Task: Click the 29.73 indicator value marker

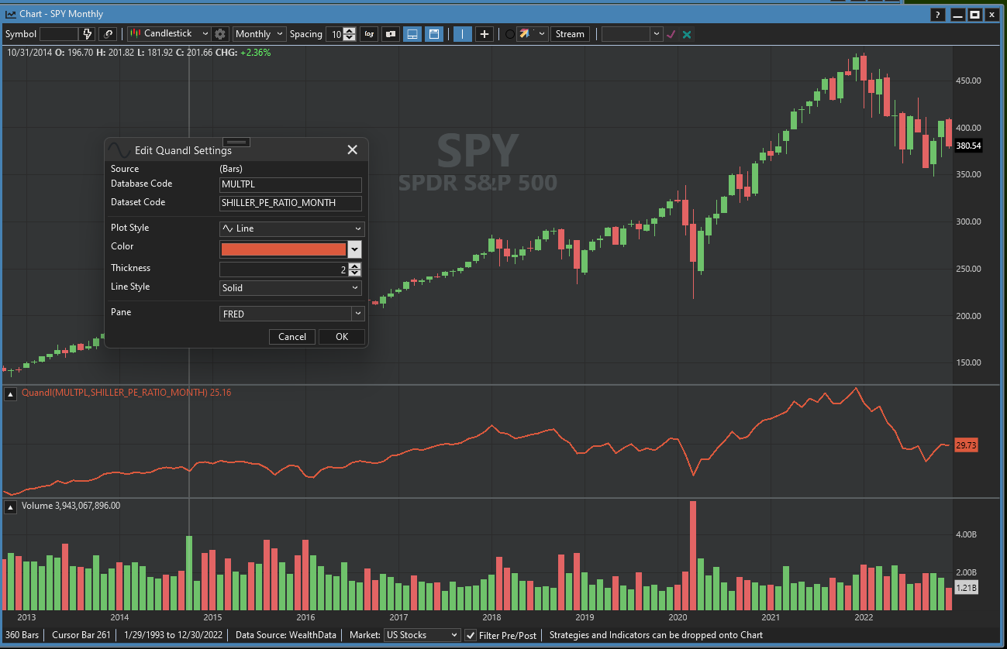Action: pos(967,445)
